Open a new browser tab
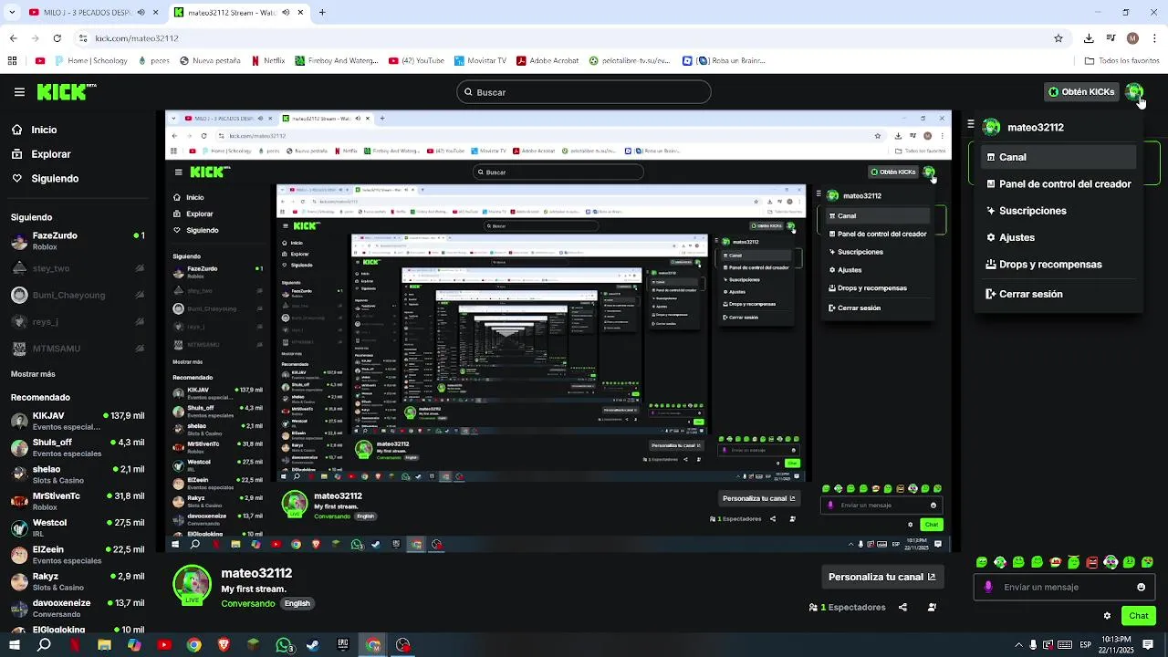The width and height of the screenshot is (1168, 657). (x=321, y=13)
